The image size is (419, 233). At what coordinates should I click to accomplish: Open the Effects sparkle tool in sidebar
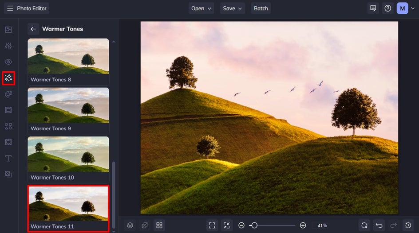click(x=8, y=78)
